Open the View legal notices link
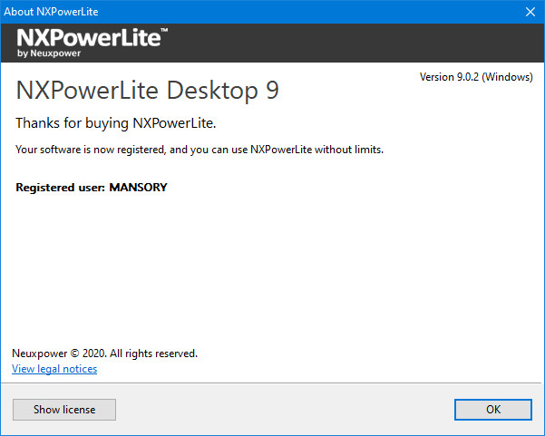This screenshot has height=436, width=545. (x=54, y=369)
